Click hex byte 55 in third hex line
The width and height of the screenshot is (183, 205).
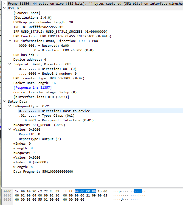[40, 200]
